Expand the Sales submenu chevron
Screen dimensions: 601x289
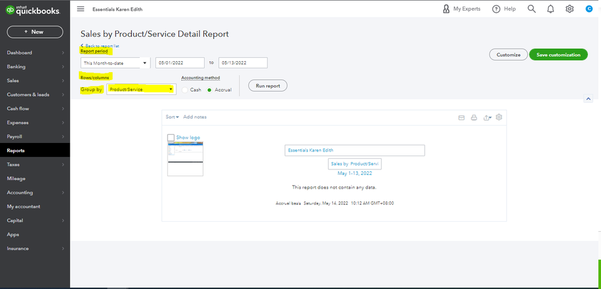coord(63,81)
